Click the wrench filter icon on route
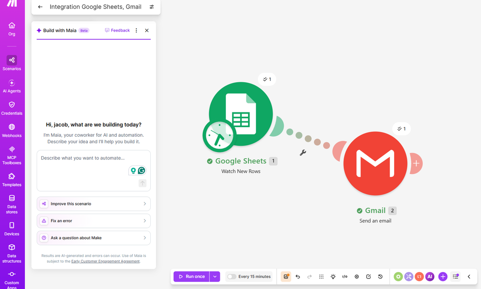This screenshot has height=289, width=481. pyautogui.click(x=303, y=152)
